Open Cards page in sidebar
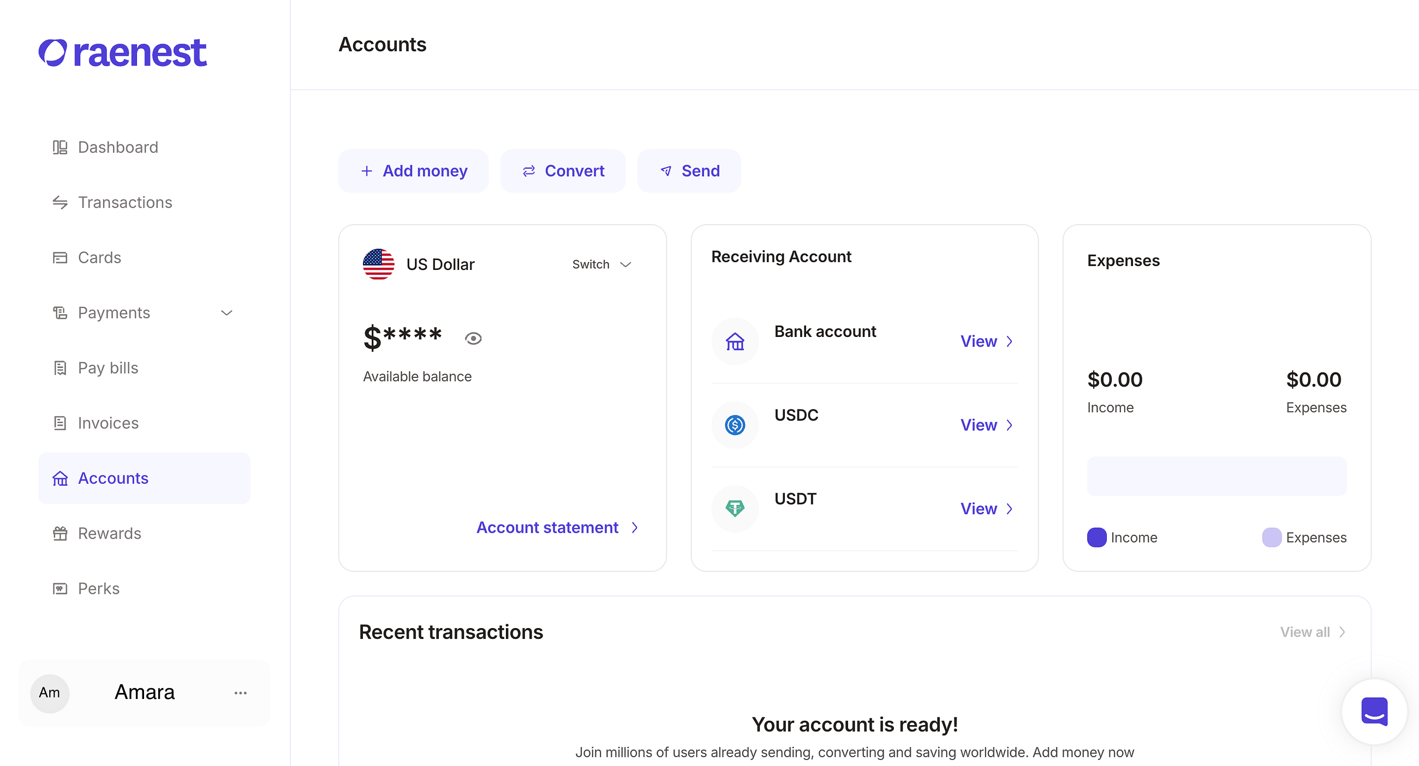Viewport: 1419px width, 766px height. pyautogui.click(x=144, y=257)
